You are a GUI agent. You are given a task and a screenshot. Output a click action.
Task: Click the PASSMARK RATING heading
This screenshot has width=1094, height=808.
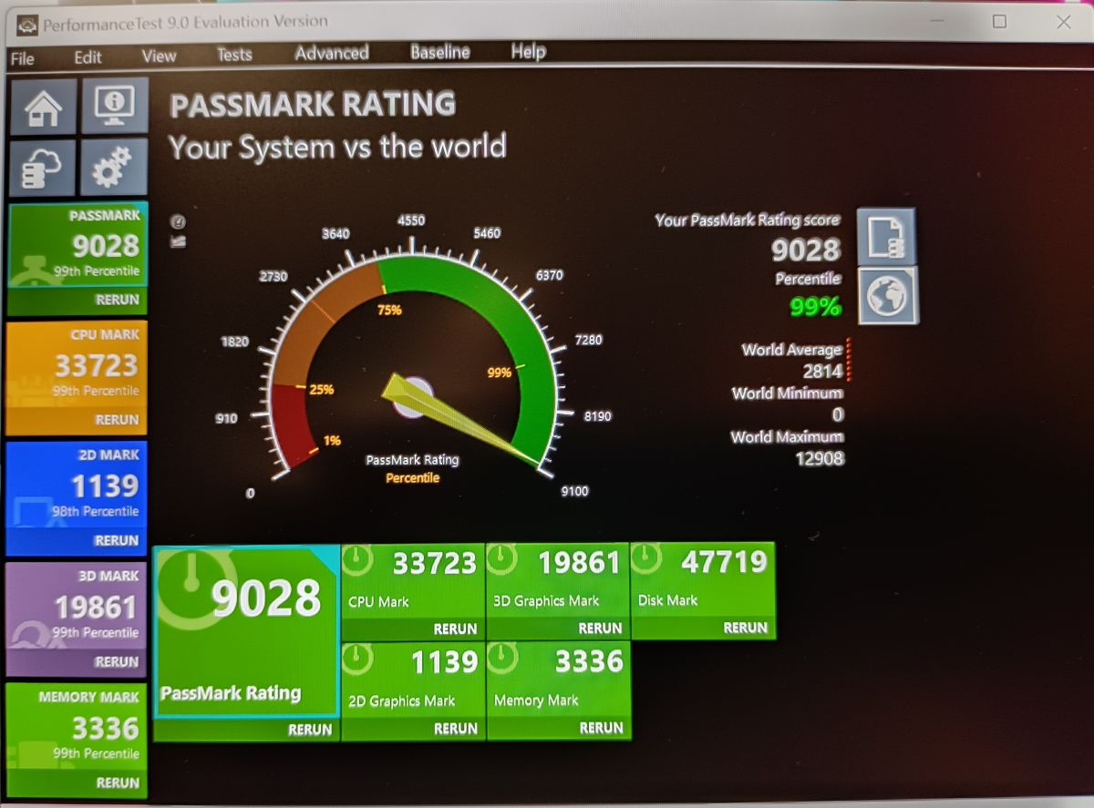click(313, 105)
